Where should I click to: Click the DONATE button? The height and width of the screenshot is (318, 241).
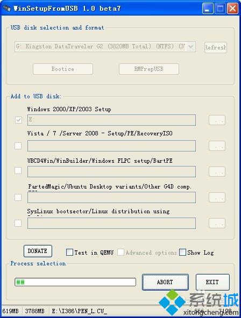38,251
